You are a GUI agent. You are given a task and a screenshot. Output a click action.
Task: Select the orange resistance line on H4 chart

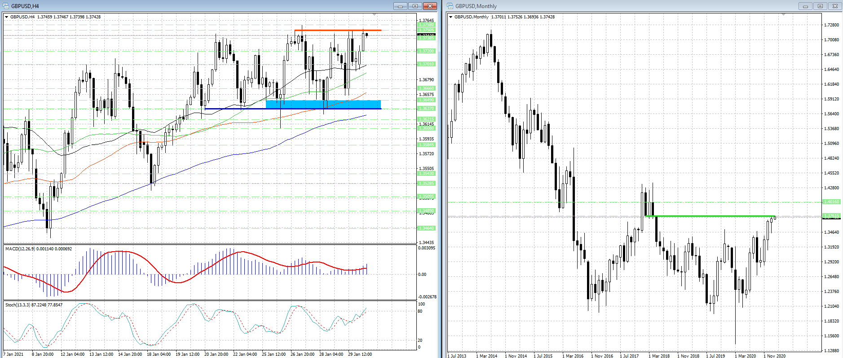coord(337,30)
